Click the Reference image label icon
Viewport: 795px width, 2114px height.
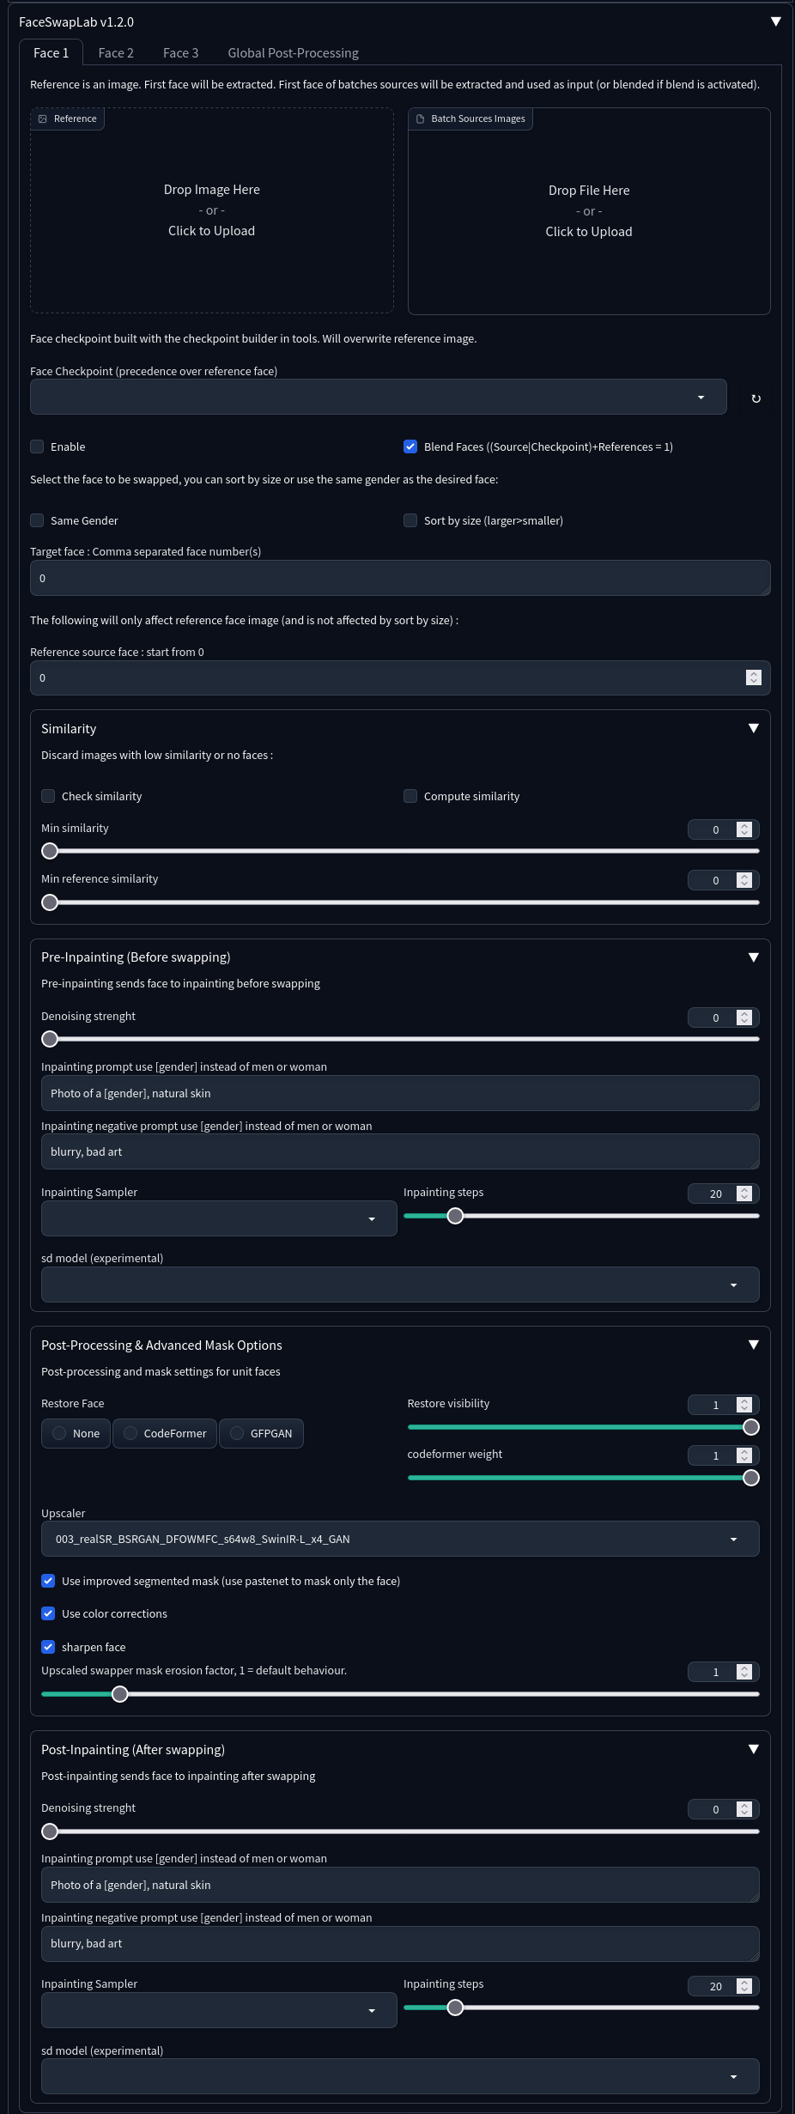tap(43, 118)
